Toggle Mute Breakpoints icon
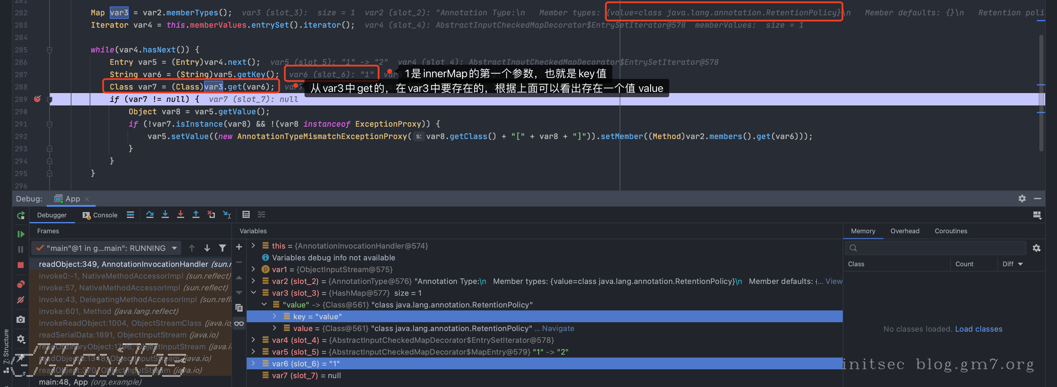Viewport: 1057px width, 387px height. pos(21,300)
